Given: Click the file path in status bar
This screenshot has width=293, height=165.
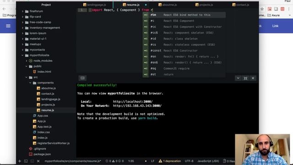Looking at the screenshot, I should [x=73, y=161].
